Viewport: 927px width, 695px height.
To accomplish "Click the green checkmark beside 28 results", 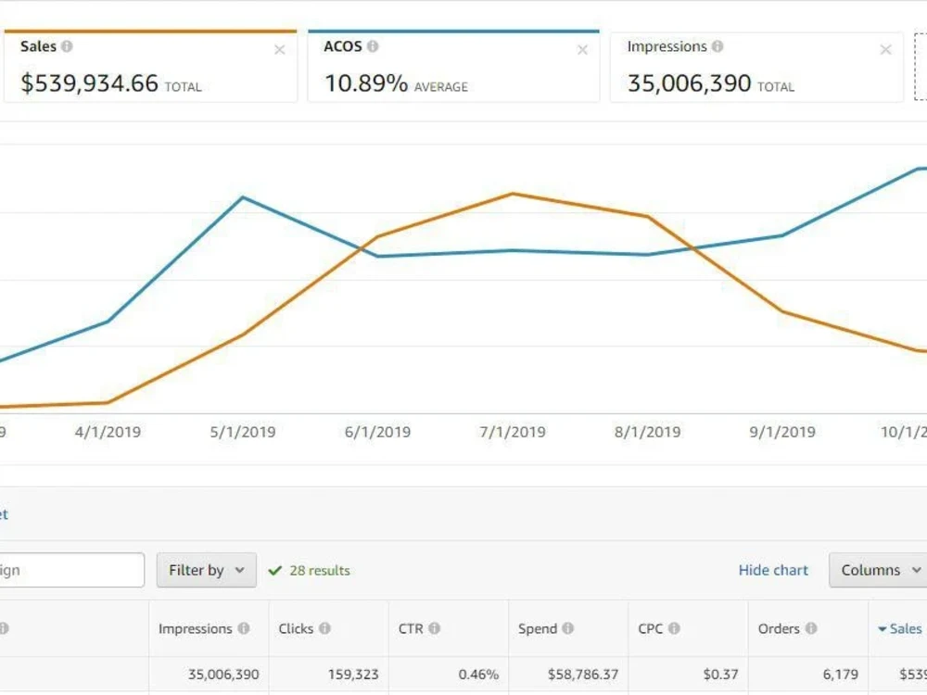I will tap(275, 570).
